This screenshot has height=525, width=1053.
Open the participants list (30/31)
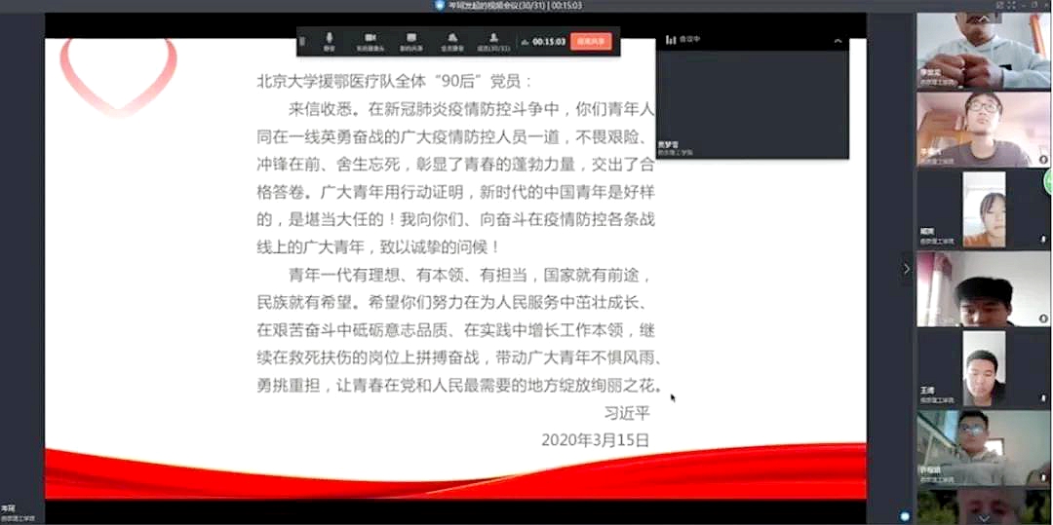pos(493,40)
